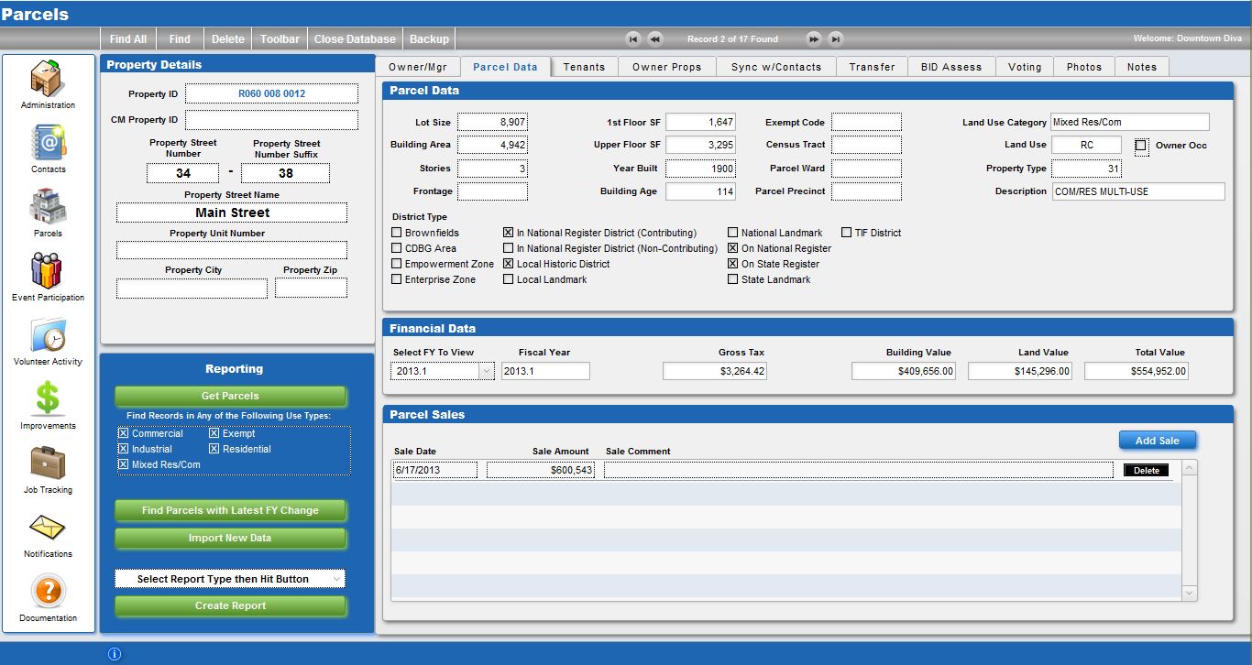The width and height of the screenshot is (1252, 665).
Task: Switch to the BID Assess tab
Action: [950, 67]
